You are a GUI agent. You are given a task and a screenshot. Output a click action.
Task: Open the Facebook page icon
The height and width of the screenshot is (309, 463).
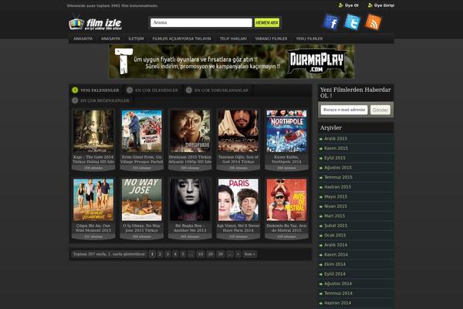[x=331, y=22]
